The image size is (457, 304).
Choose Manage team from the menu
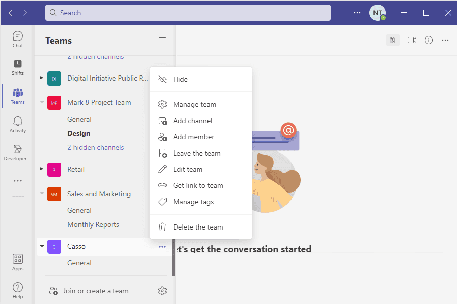coord(201,104)
